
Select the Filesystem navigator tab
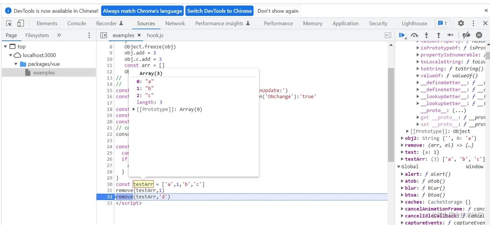coord(37,35)
